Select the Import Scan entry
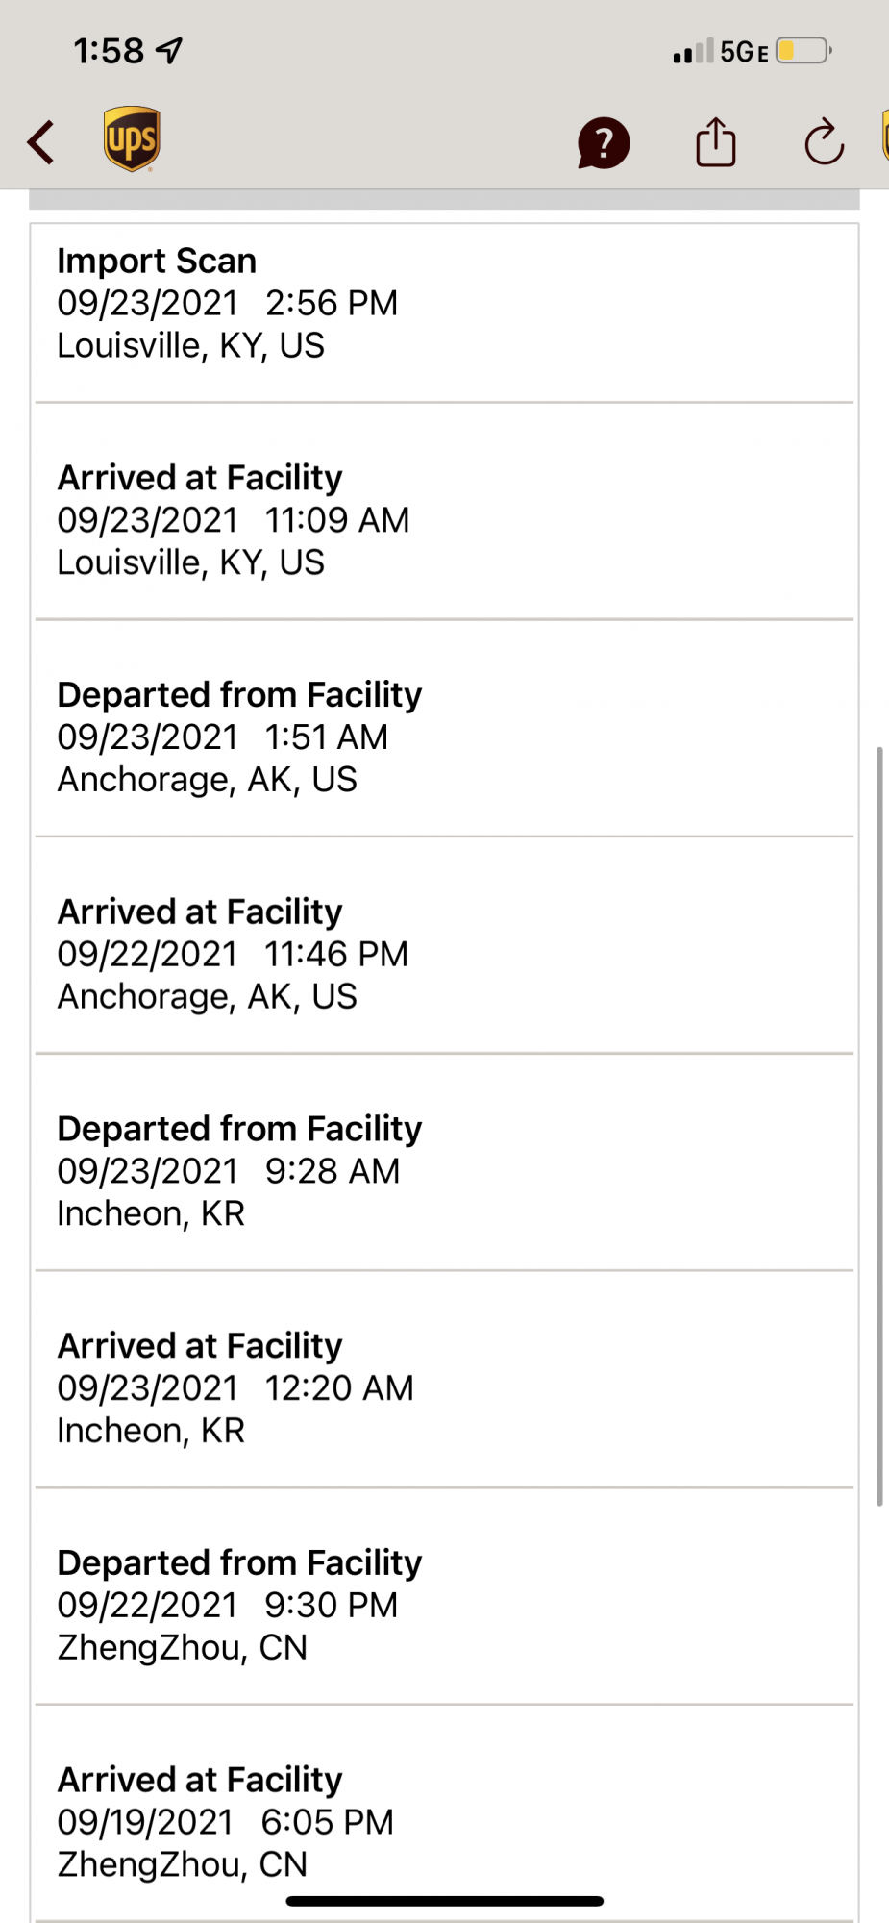 coord(444,303)
